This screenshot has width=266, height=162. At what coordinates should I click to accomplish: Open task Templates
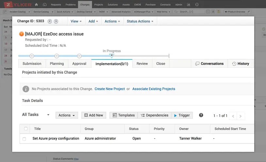pos(124,115)
